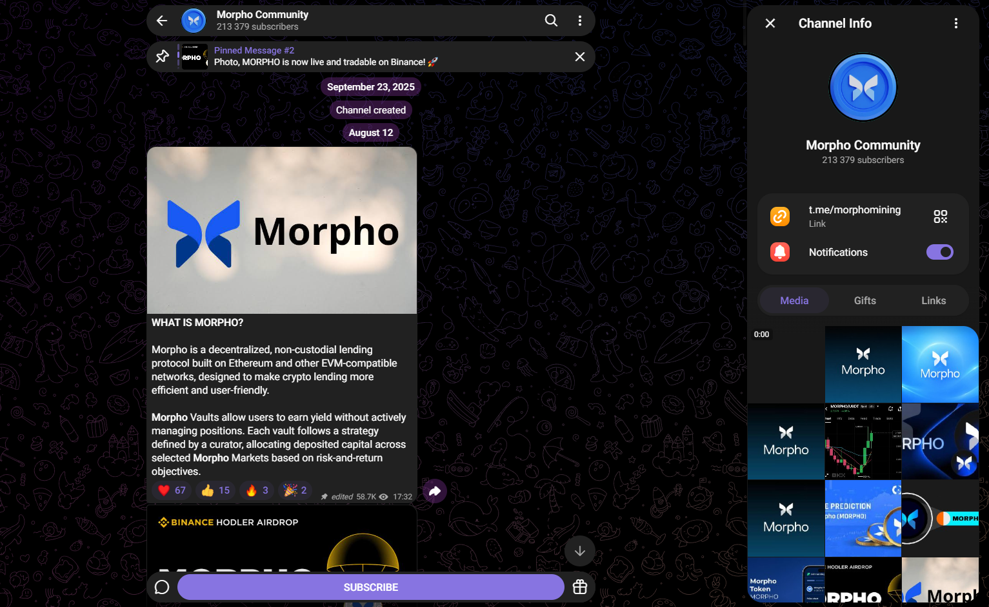
Task: Switch to the Media tab
Action: [794, 300]
